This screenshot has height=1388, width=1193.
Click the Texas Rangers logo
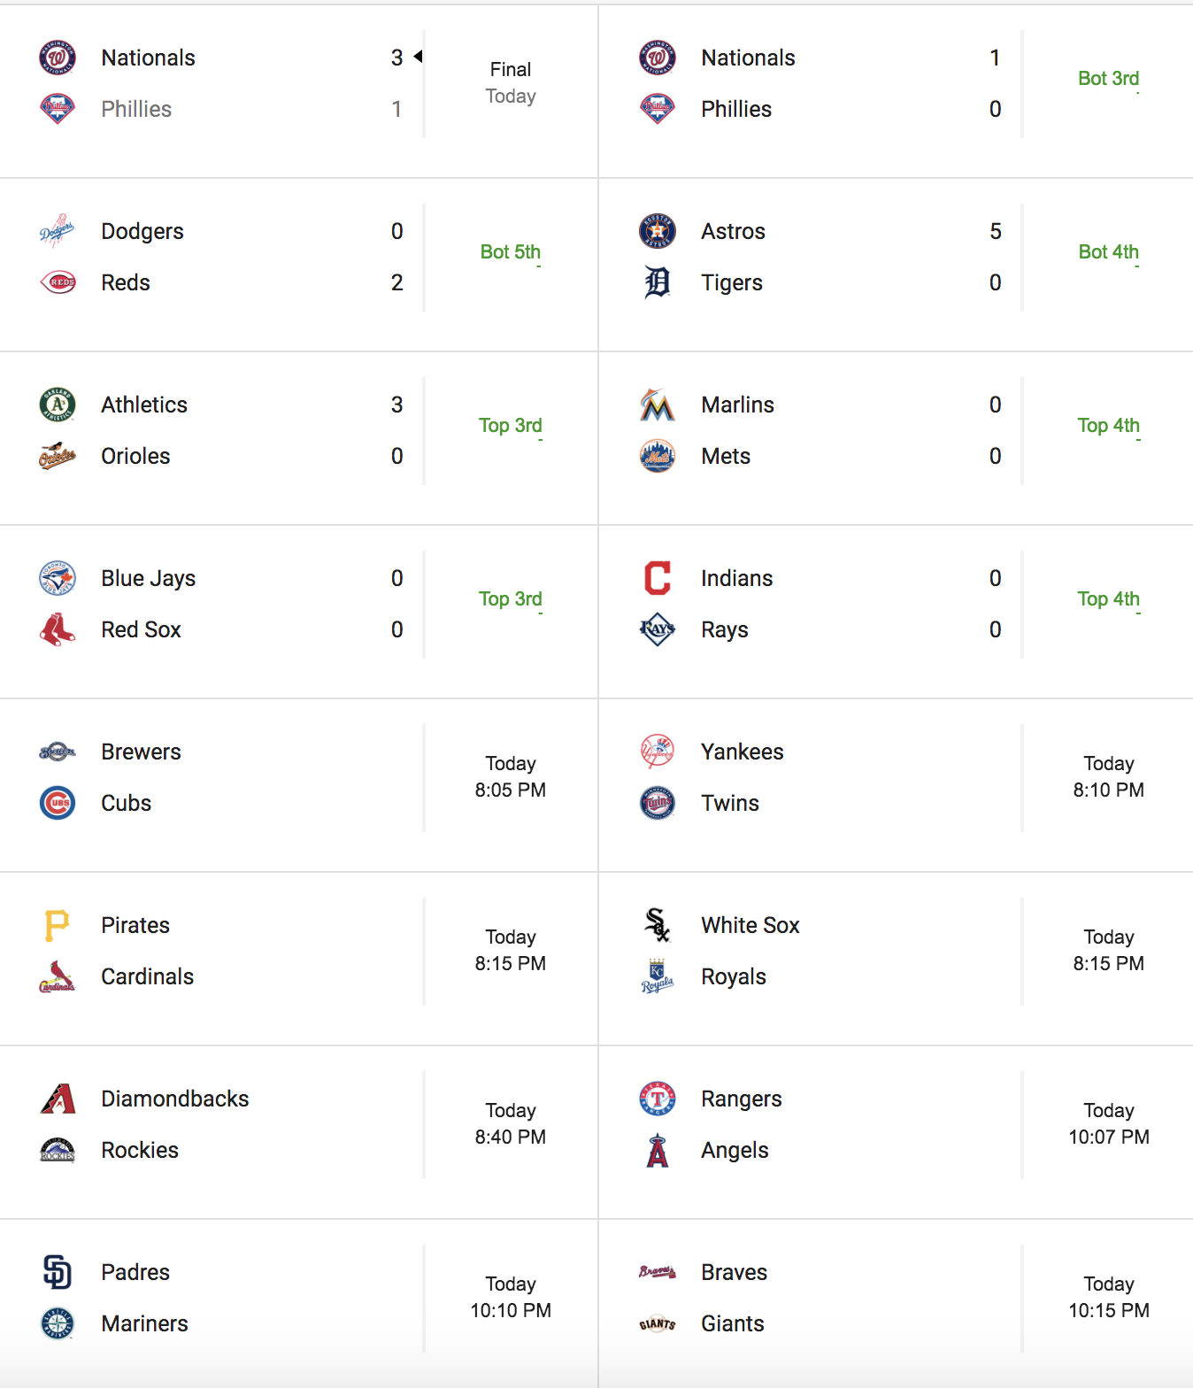coord(657,1099)
